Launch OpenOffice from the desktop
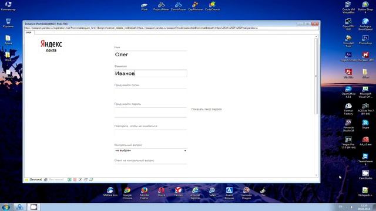The image size is (376, 211). 348,92
